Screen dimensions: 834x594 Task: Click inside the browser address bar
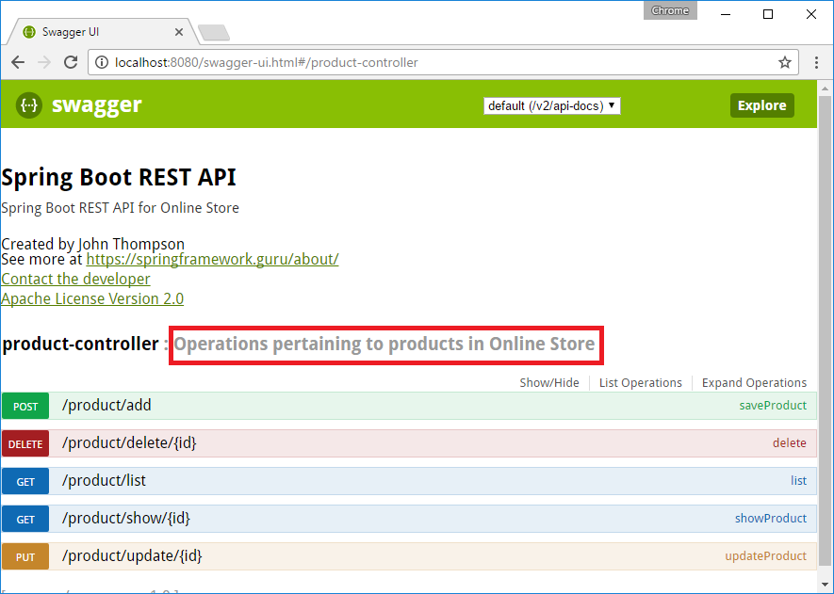pyautogui.click(x=424, y=62)
